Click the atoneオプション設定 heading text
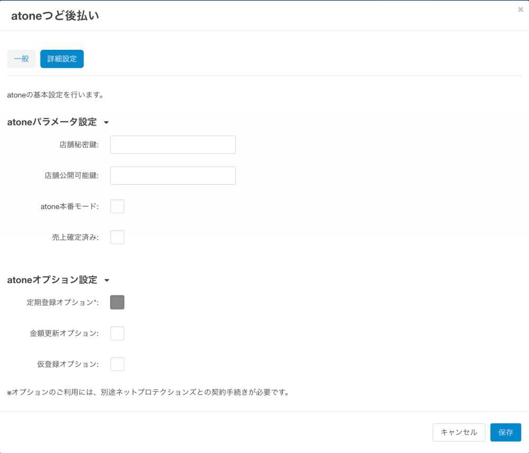529x453 pixels. point(52,280)
